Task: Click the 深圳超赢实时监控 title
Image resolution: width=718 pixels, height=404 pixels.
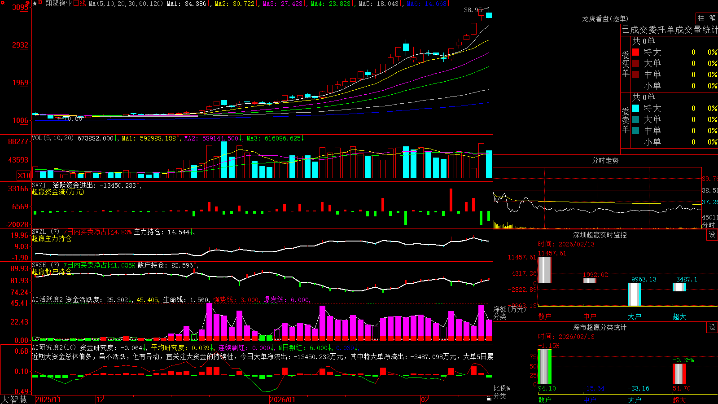Action: tap(600, 235)
